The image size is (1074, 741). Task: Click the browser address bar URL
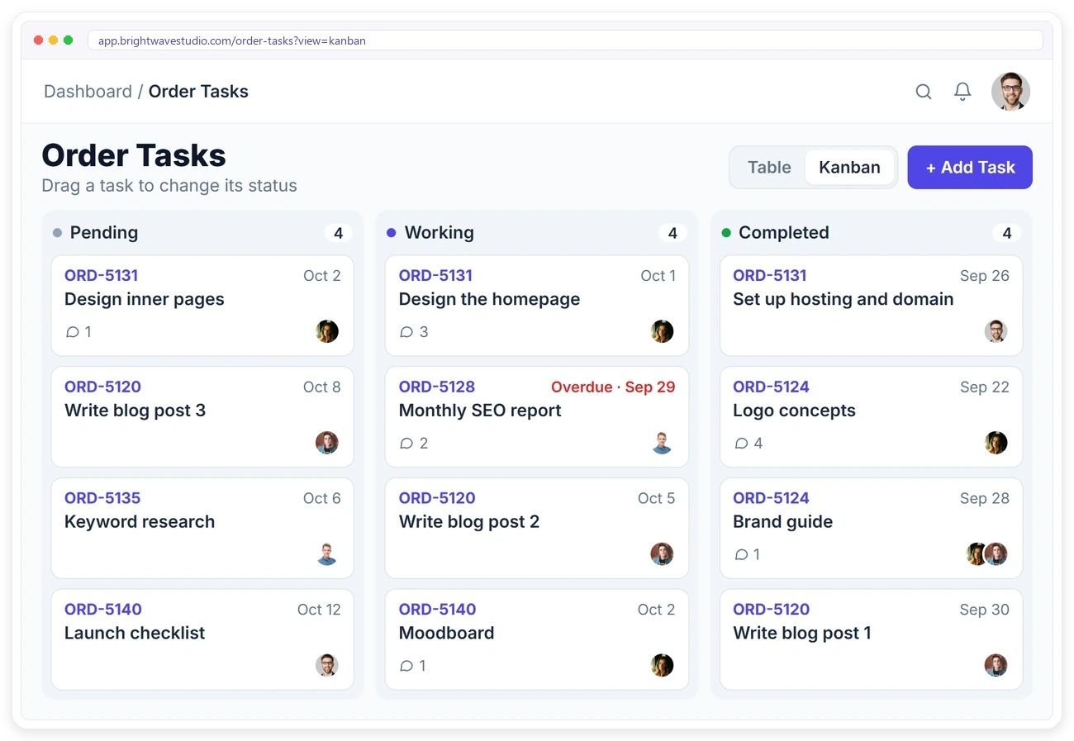point(565,40)
